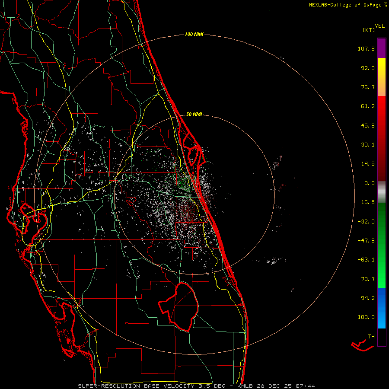Click the -0.9 legend value
389x389 pixels.
[368, 183]
